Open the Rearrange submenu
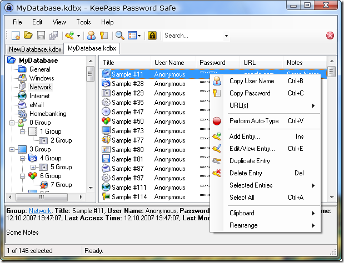Screen dimensions: 344x263 266,226
